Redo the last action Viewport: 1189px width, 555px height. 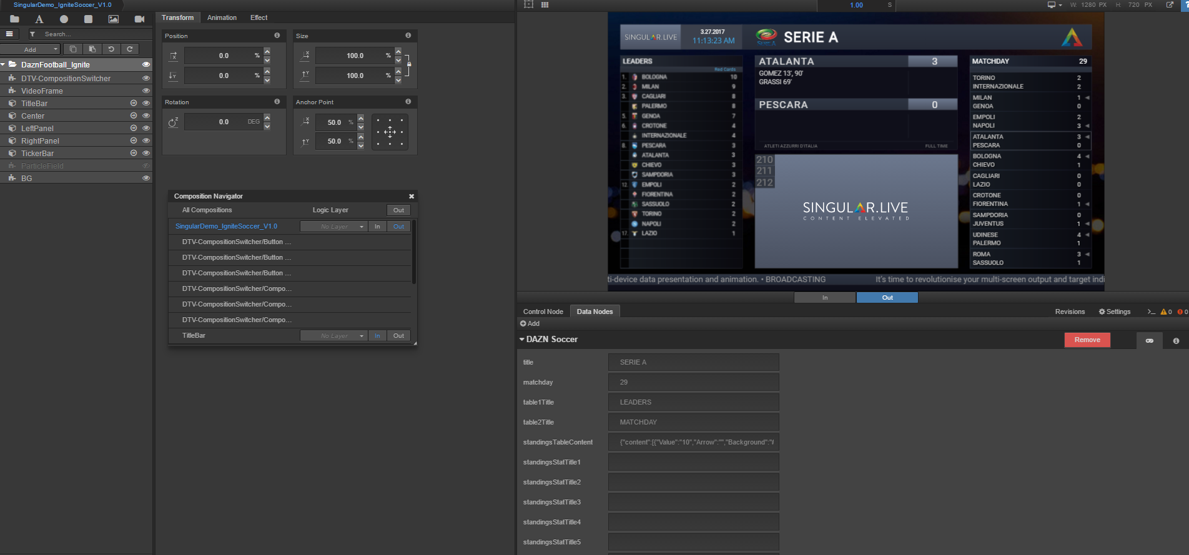tap(130, 49)
